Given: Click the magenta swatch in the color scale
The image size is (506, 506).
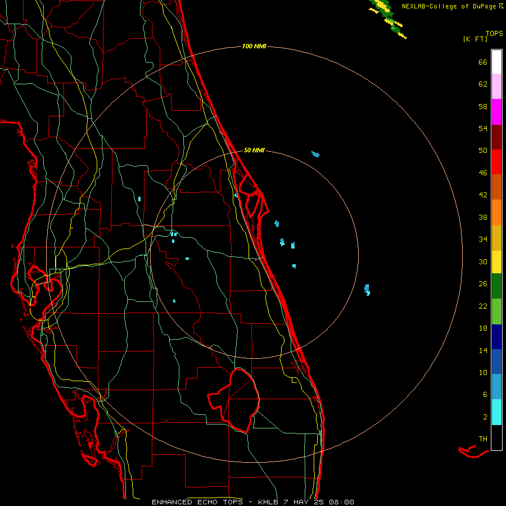Looking at the screenshot, I should (x=496, y=112).
